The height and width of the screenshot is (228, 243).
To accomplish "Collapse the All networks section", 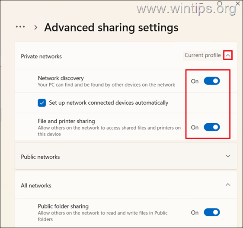I will (228, 185).
